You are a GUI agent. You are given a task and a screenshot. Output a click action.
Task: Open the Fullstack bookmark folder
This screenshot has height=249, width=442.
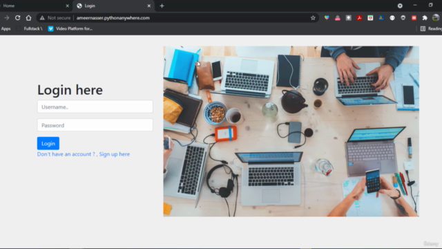point(30,28)
